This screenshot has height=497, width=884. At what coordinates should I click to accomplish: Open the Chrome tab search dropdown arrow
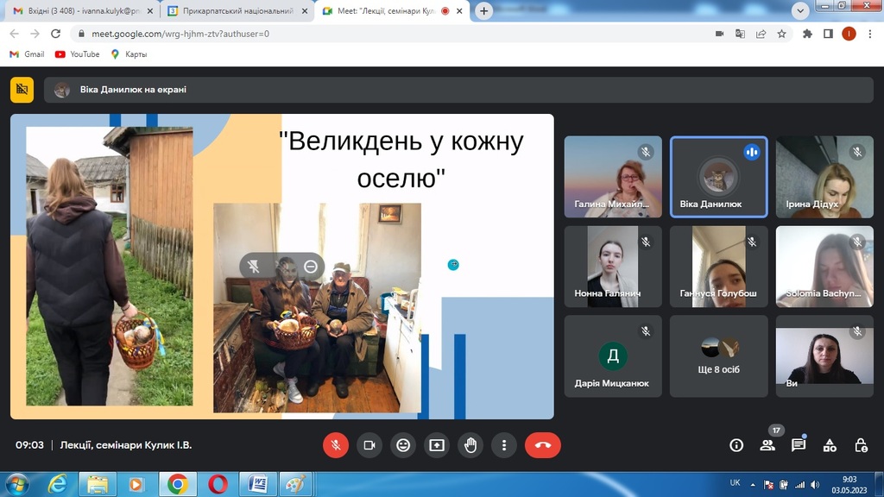point(800,11)
